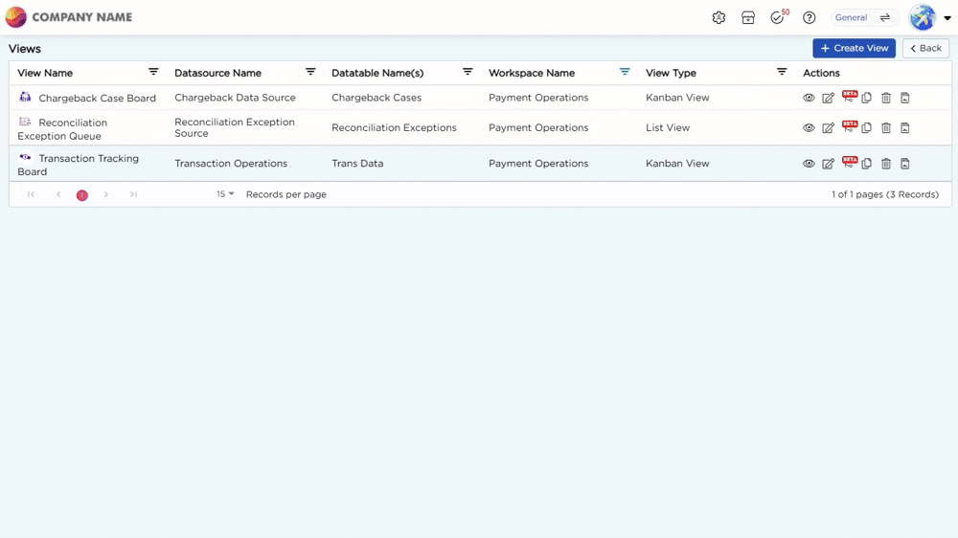Open the marketplace store icon
This screenshot has height=538, width=958.
(x=748, y=17)
